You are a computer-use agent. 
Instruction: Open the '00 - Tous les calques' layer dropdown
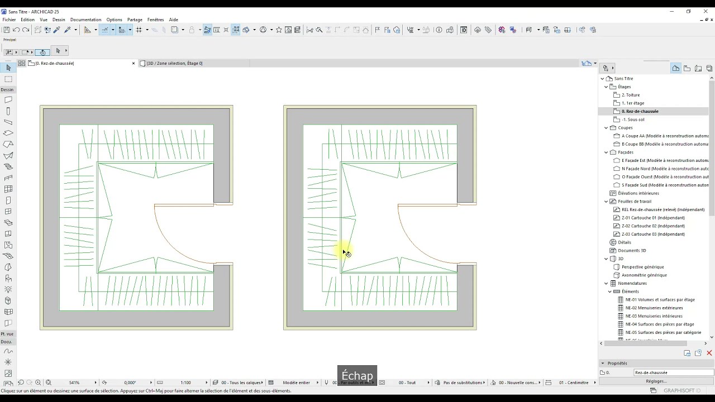pos(238,382)
